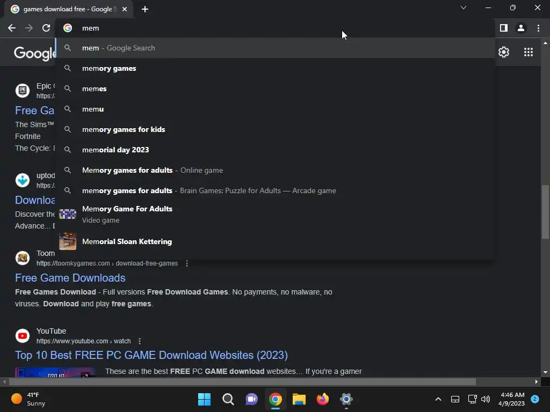Close the games download free tab
Viewport: 550px width, 412px height.
coord(125,9)
